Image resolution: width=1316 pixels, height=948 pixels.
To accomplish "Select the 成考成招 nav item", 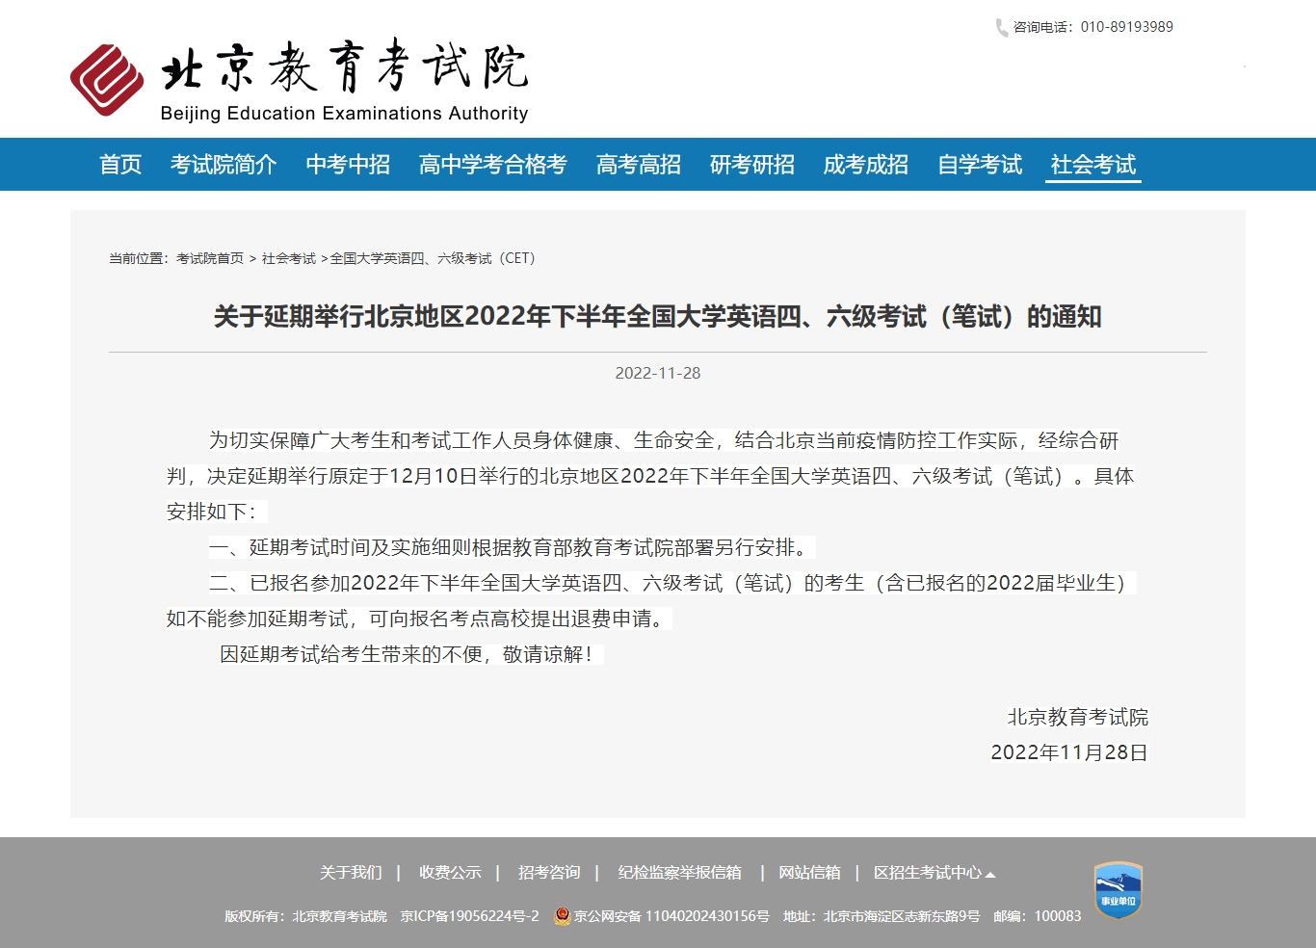I will point(865,165).
